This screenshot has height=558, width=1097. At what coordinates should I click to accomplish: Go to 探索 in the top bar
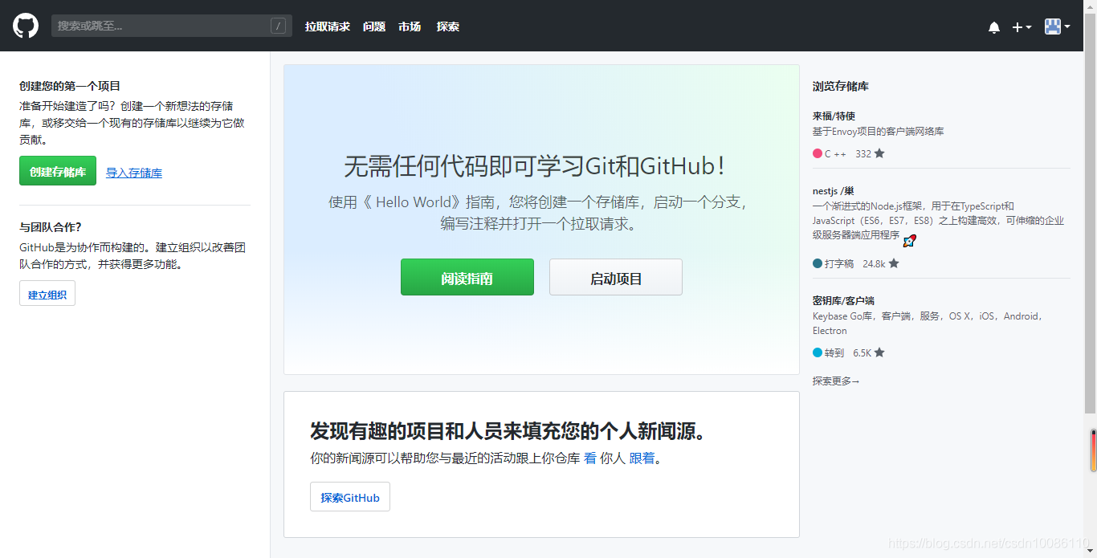[x=447, y=26]
